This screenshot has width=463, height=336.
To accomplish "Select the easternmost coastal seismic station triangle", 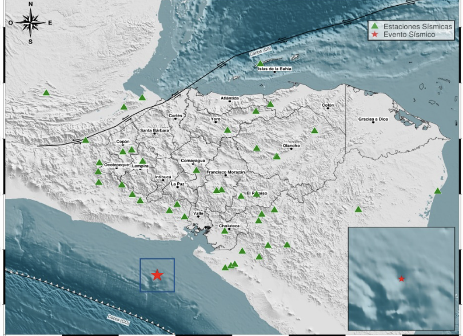I will (437, 191).
